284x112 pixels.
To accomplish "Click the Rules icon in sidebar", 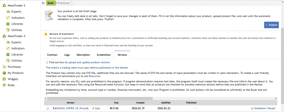I will click(4, 85).
